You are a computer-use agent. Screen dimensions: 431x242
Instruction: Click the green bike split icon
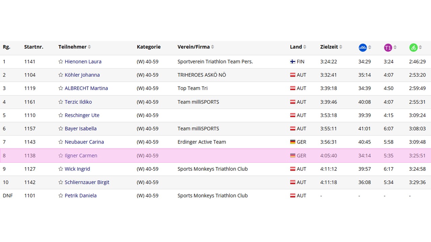pyautogui.click(x=413, y=47)
